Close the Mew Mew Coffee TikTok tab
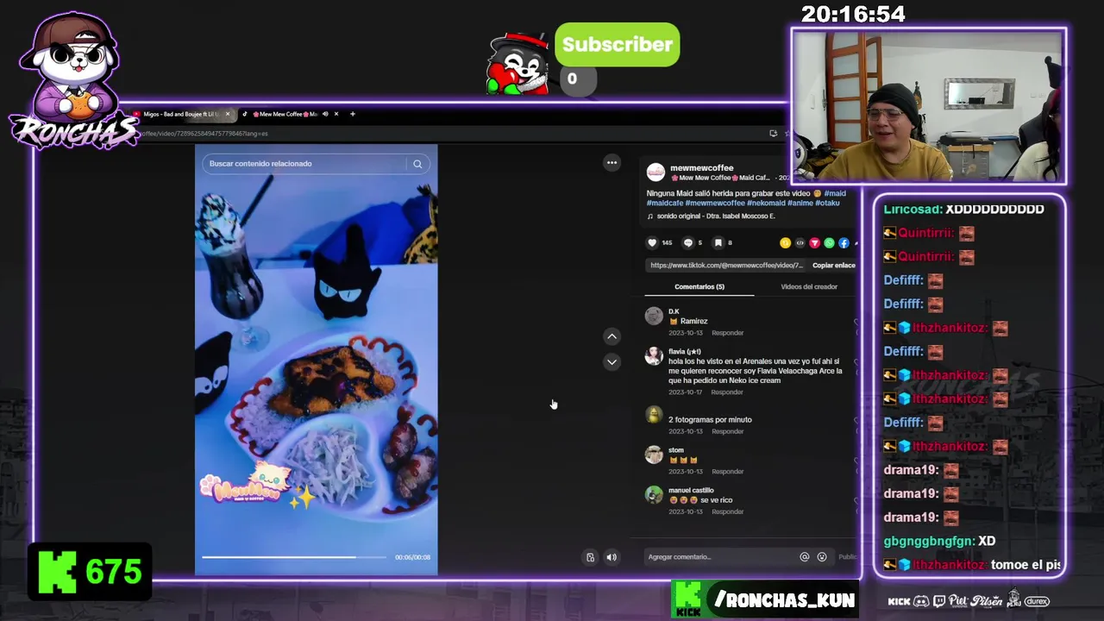The width and height of the screenshot is (1104, 621). point(336,114)
